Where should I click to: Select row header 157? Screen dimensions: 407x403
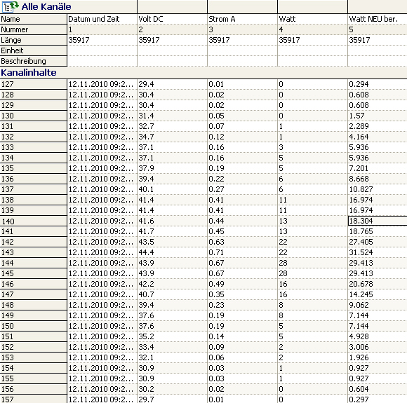coord(33,399)
